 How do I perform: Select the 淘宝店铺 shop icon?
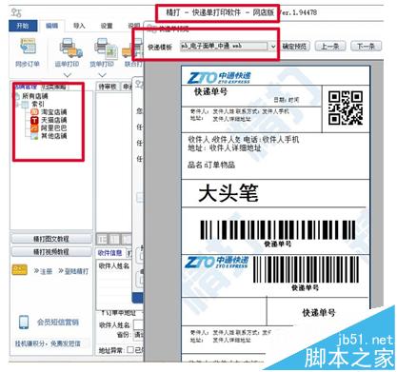coord(34,112)
